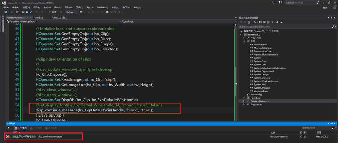338x143 pixels.
Task: Click the bookmark toolbar icon
Action: coord(107,12)
